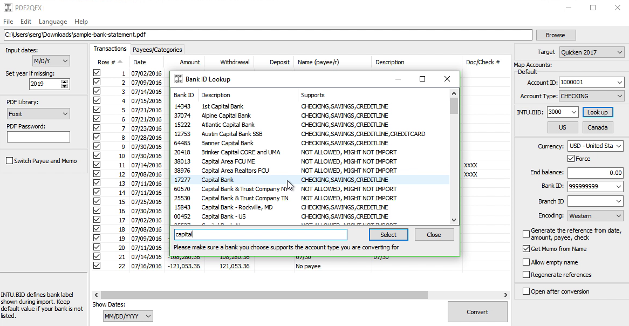Maximize the Bank ID Lookup dialog
The image size is (629, 326).
[422, 79]
